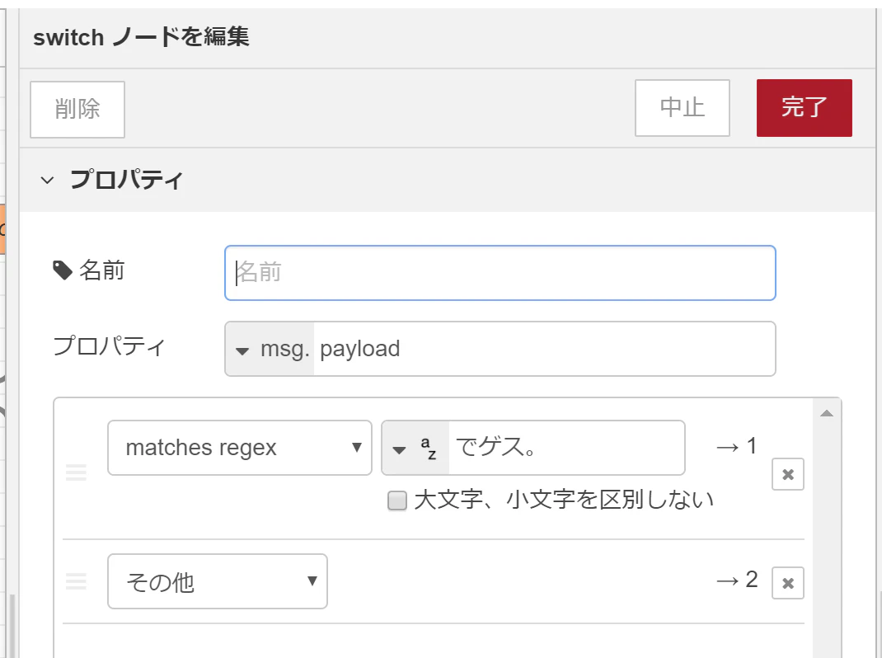Confirm changes with the 完了 button

click(804, 107)
